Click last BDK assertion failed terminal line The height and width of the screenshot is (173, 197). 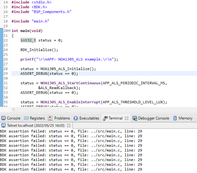71,169
